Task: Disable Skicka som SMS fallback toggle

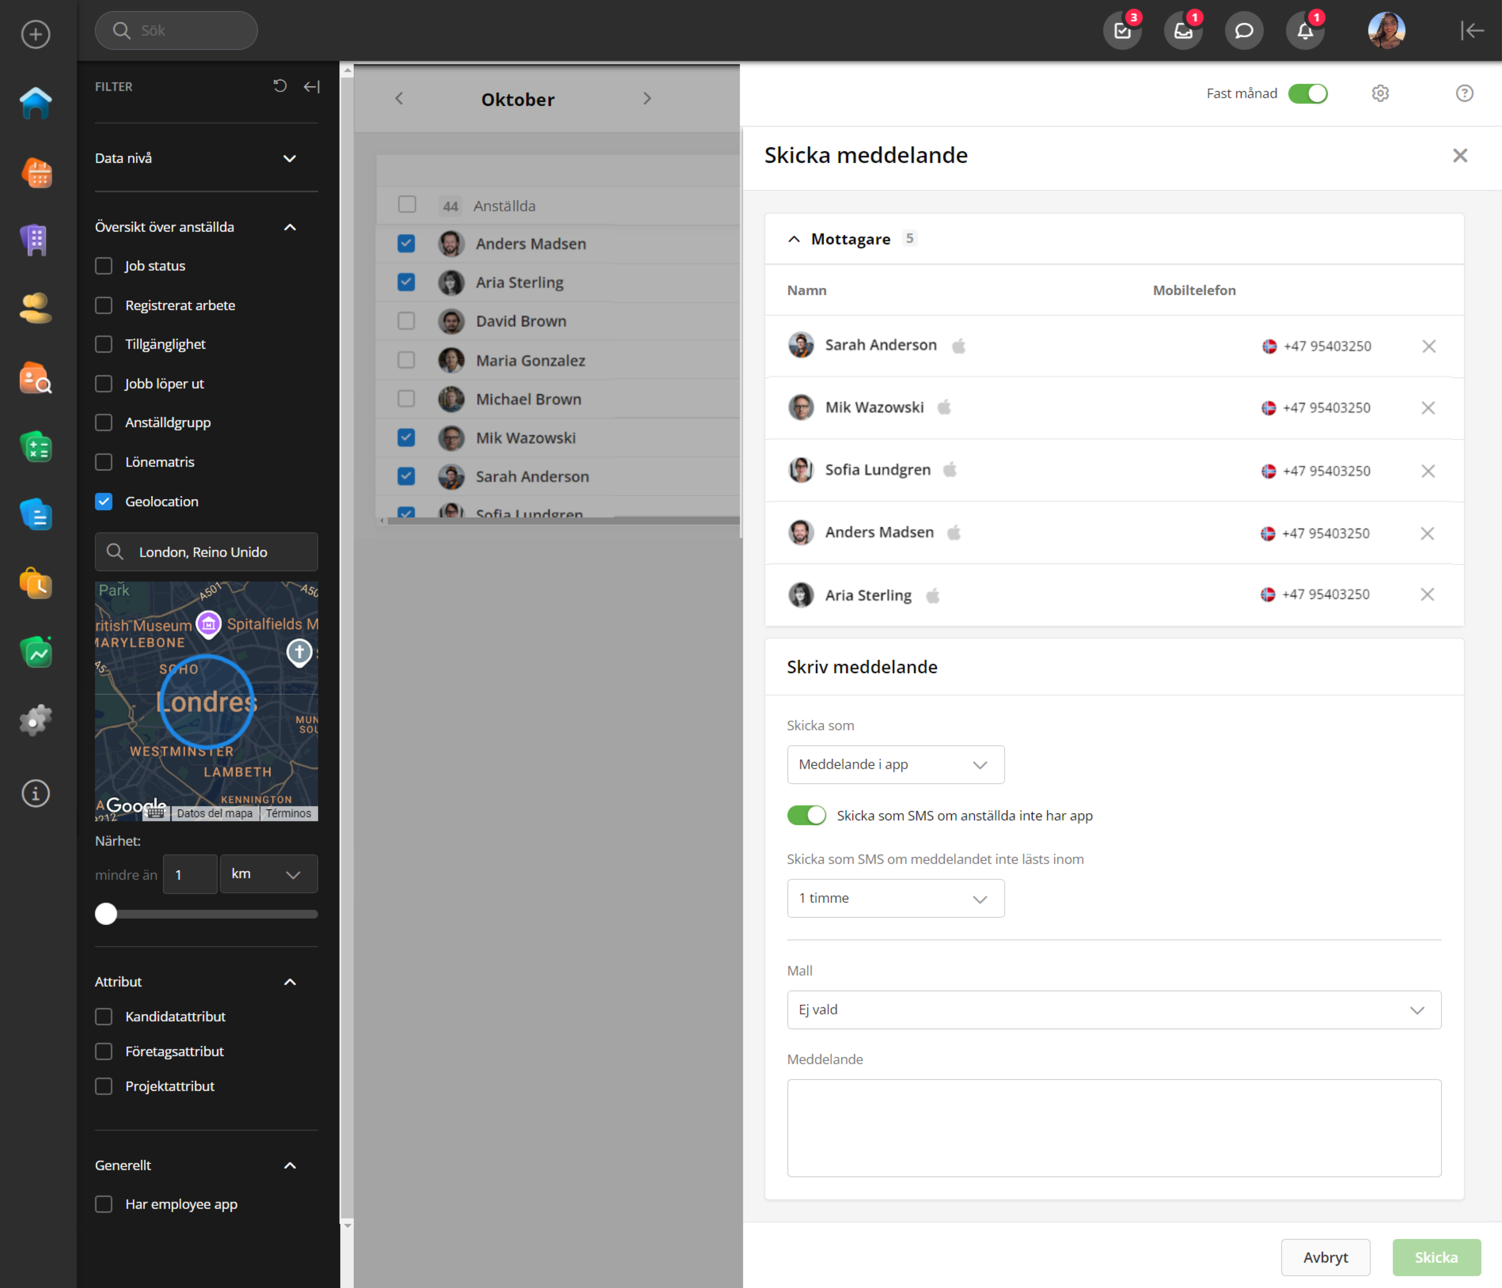Action: [x=806, y=815]
